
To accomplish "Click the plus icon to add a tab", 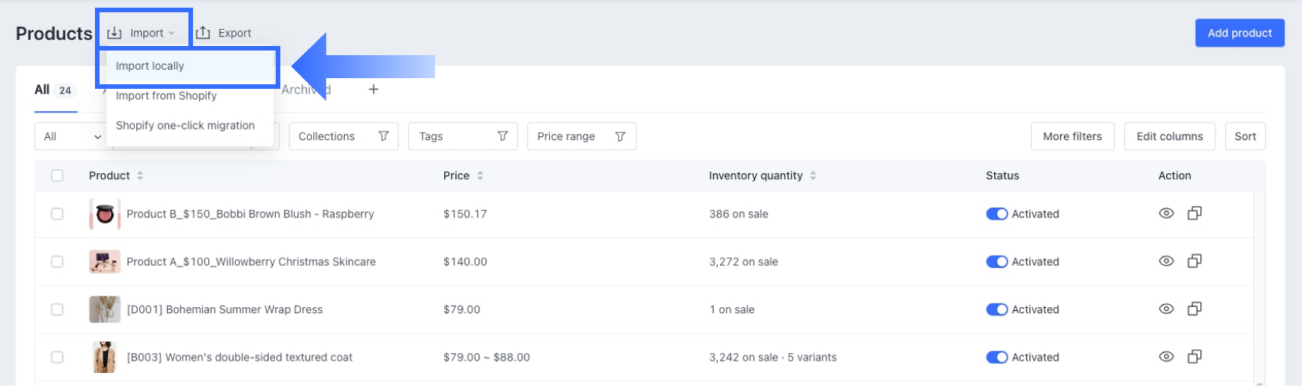I will coord(374,90).
